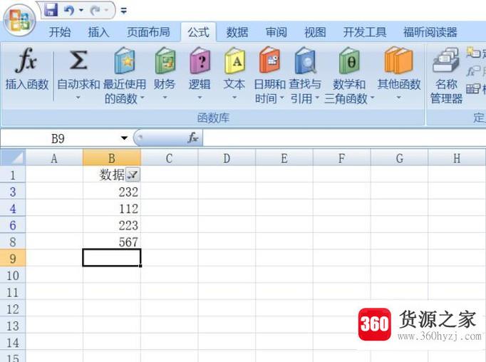
Task: Undo the last action
Action: (69, 11)
